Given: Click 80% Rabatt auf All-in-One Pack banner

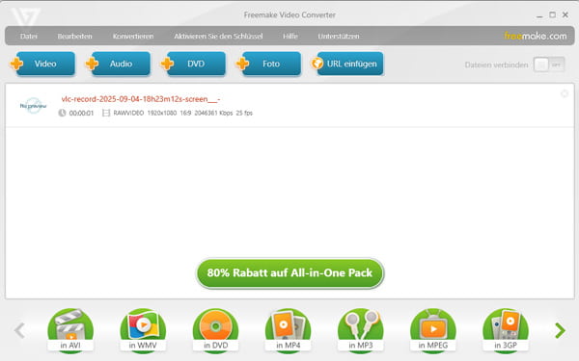Looking at the screenshot, I should tap(289, 273).
